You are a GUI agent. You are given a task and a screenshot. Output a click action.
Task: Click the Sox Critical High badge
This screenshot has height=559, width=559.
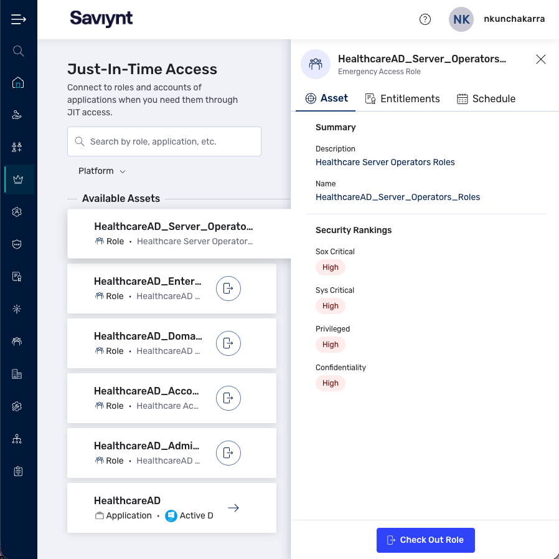click(x=330, y=267)
